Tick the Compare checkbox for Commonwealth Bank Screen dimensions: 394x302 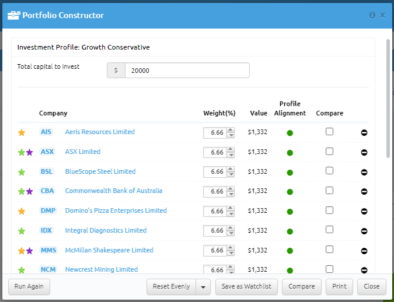tap(329, 191)
